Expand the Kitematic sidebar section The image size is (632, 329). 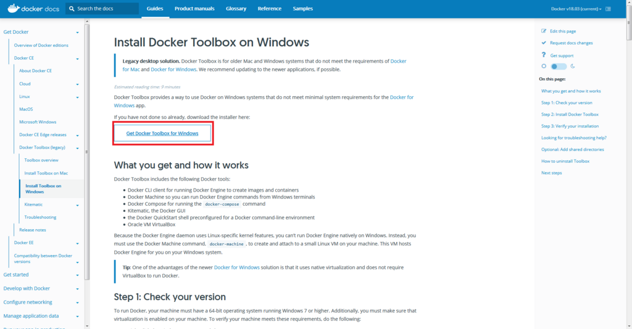tap(77, 205)
